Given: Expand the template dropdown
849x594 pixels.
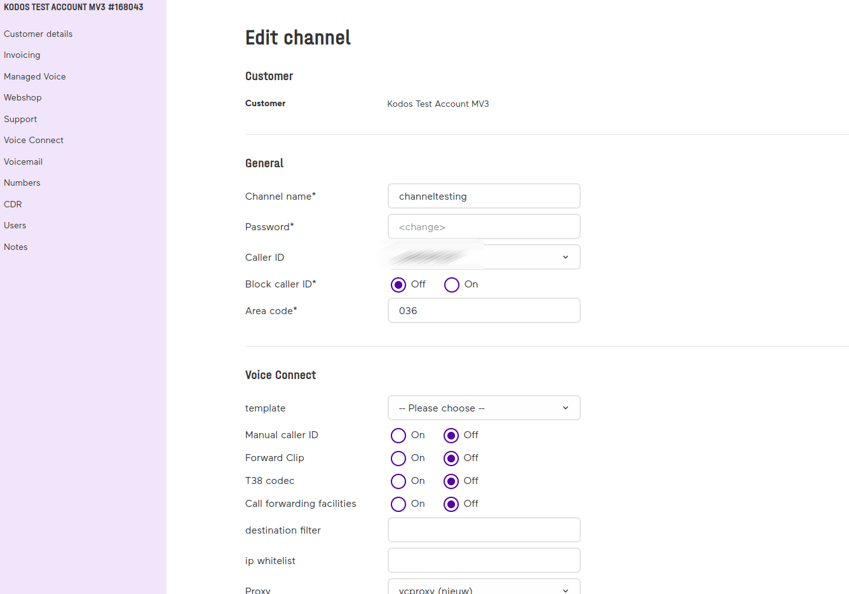Looking at the screenshot, I should (484, 408).
